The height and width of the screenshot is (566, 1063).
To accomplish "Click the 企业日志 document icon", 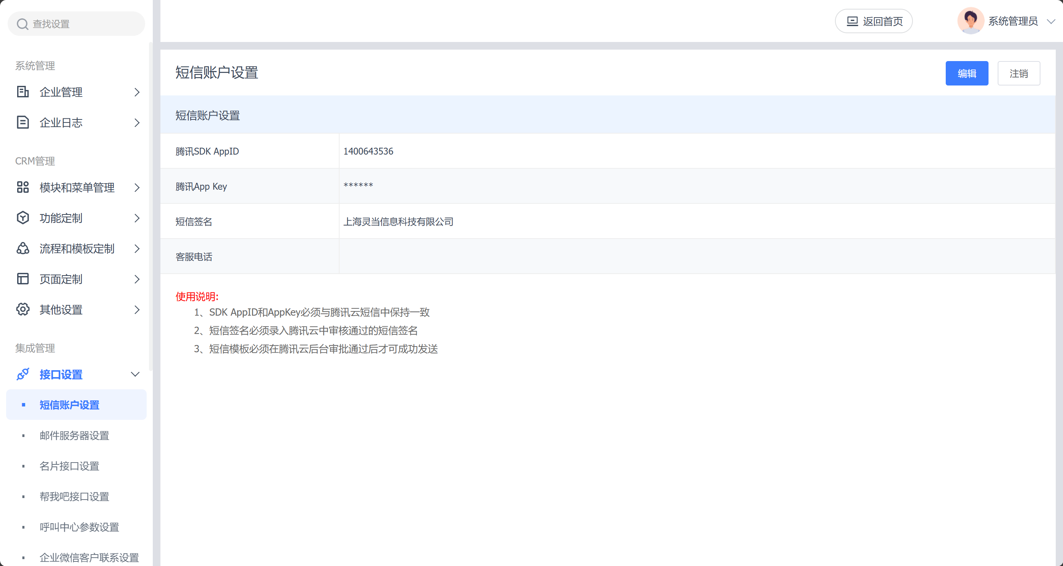I will (23, 123).
